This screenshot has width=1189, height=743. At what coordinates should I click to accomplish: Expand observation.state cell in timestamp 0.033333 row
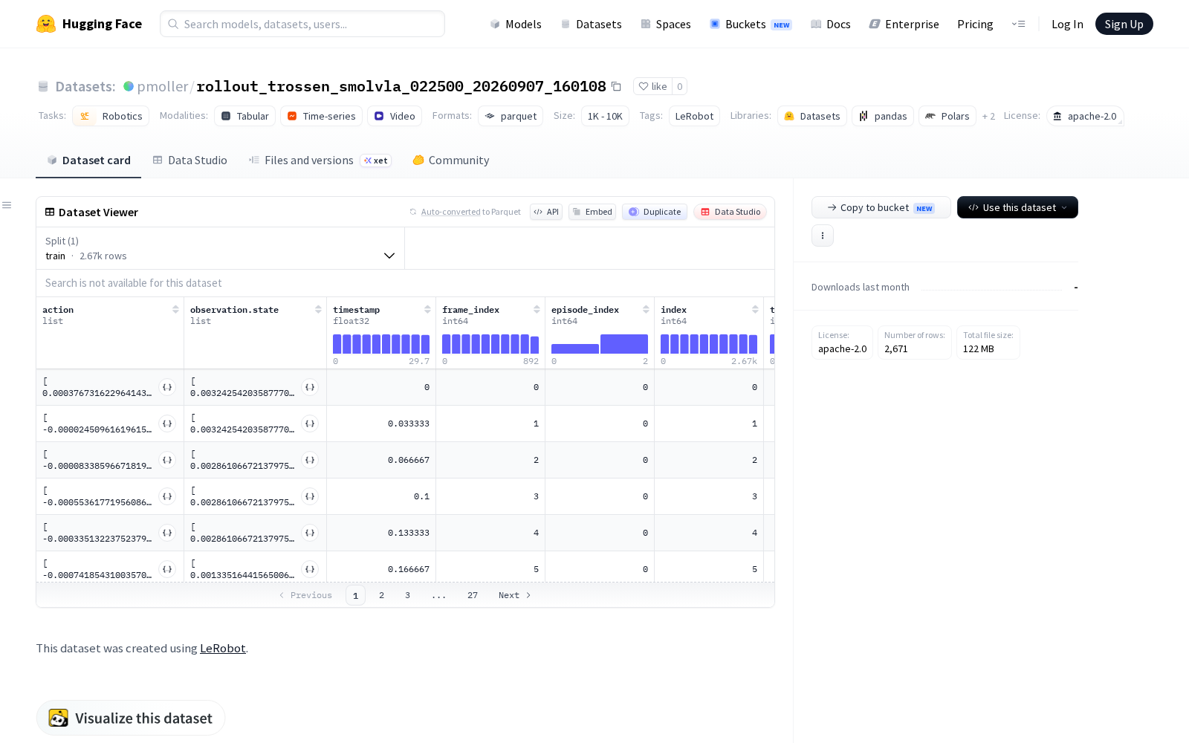310,424
